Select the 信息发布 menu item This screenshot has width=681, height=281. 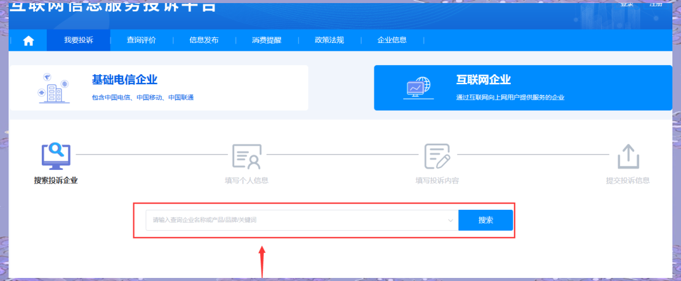tap(203, 40)
